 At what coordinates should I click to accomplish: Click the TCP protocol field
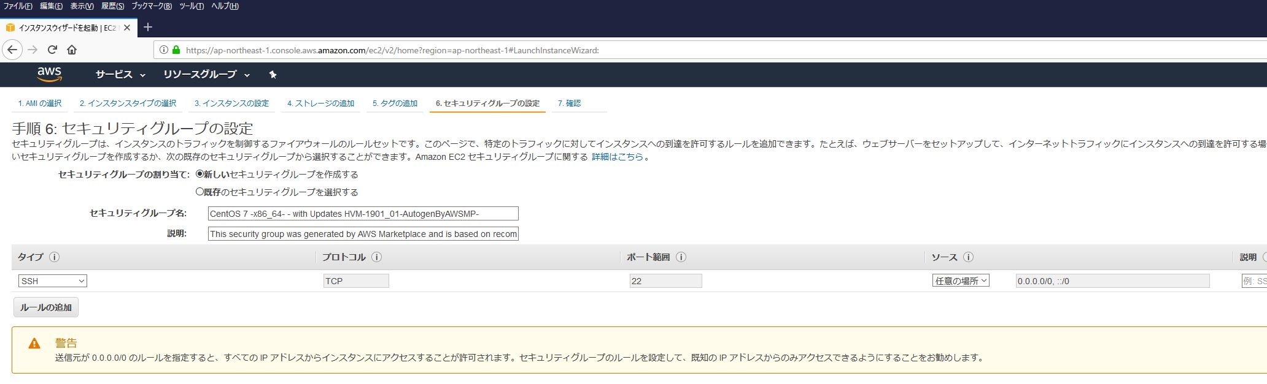point(356,281)
